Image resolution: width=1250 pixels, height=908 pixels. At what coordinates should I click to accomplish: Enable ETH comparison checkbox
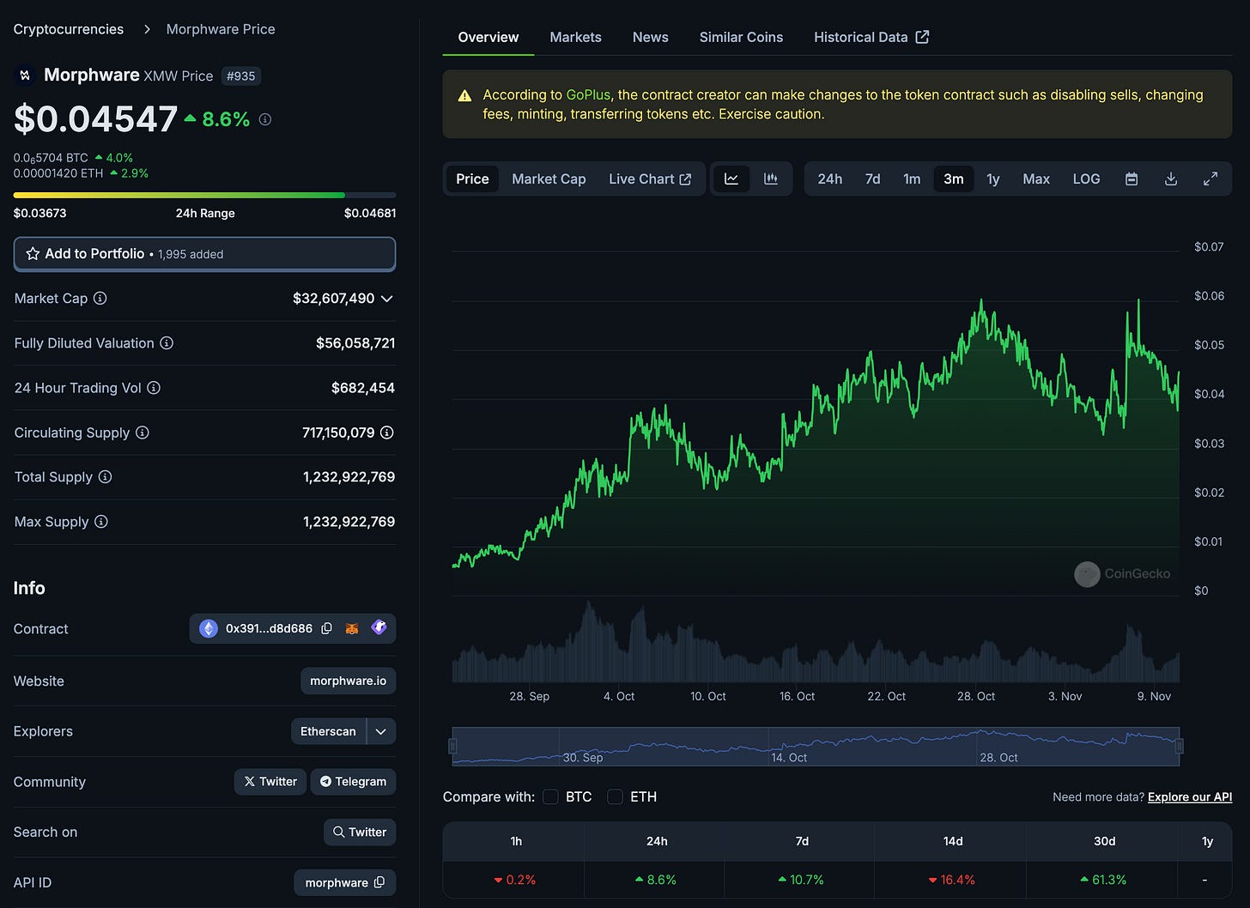615,796
